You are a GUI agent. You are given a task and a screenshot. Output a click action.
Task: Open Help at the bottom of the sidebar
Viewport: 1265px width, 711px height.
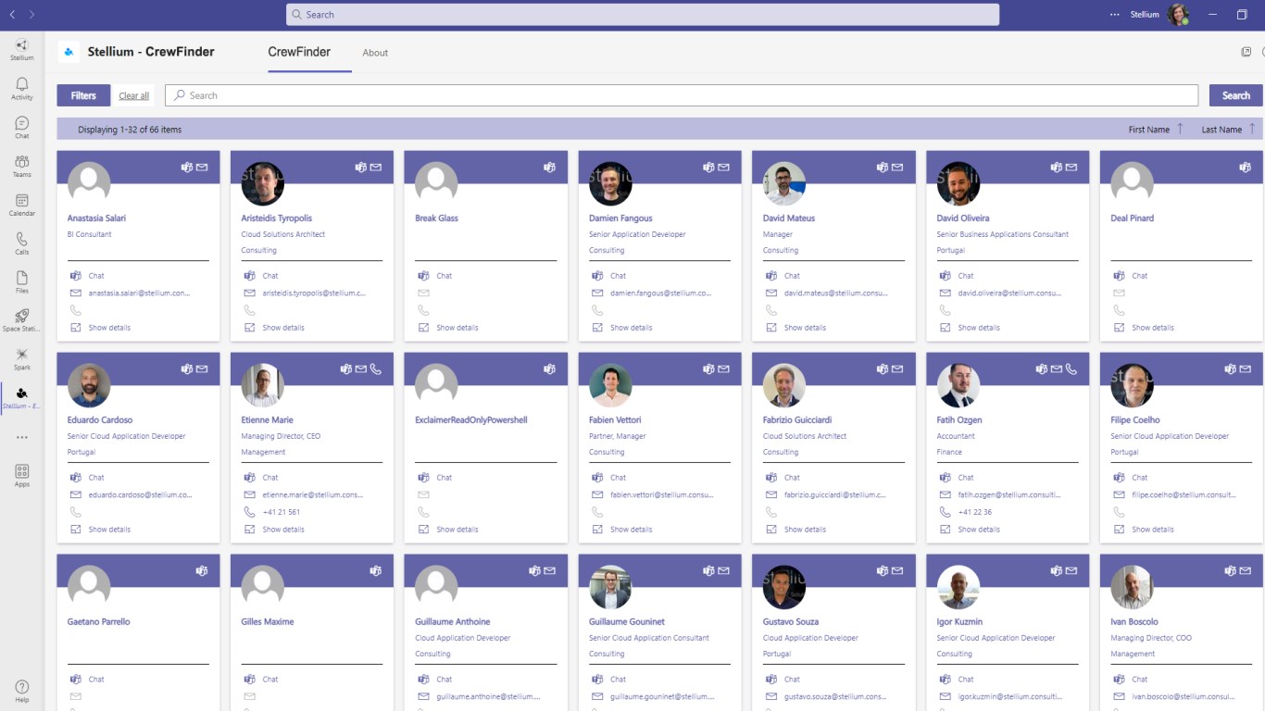point(22,692)
